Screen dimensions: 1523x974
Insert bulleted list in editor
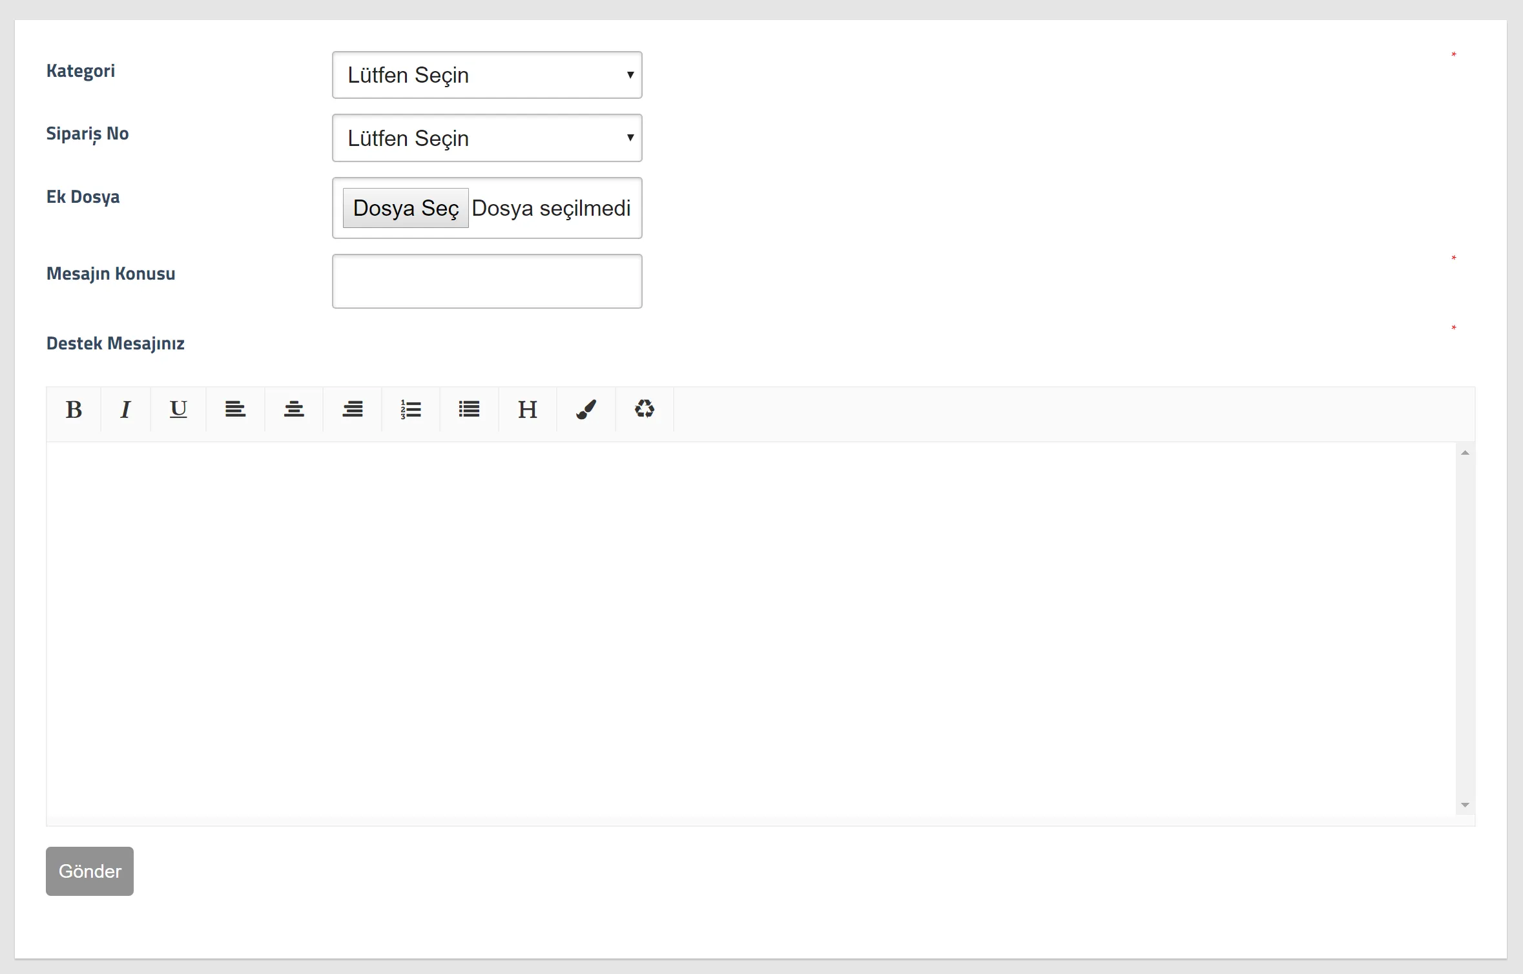(469, 409)
